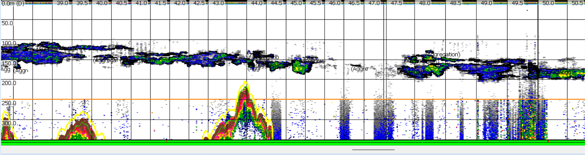Image resolution: width=585 pixels, height=155 pixels.
Task: Click the 46.5 distance marker
Action: pos(354,3)
